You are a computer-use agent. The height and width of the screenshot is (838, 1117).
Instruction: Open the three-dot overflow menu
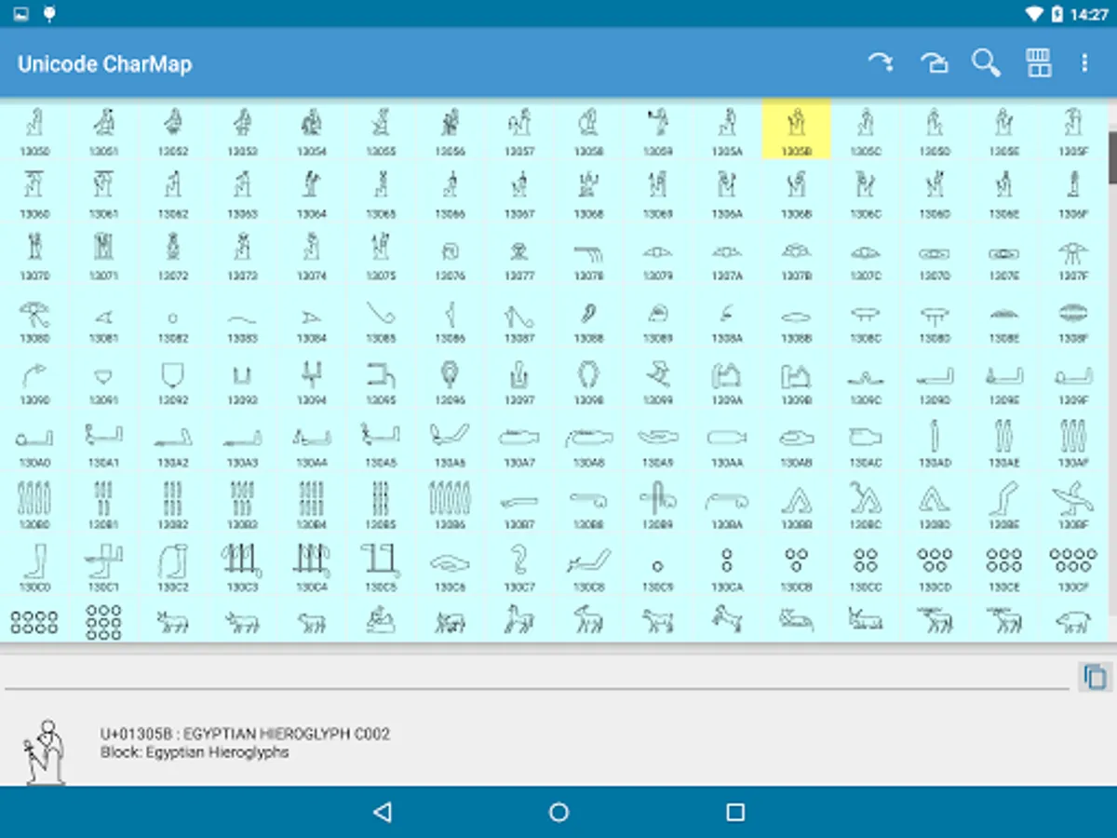click(1084, 62)
